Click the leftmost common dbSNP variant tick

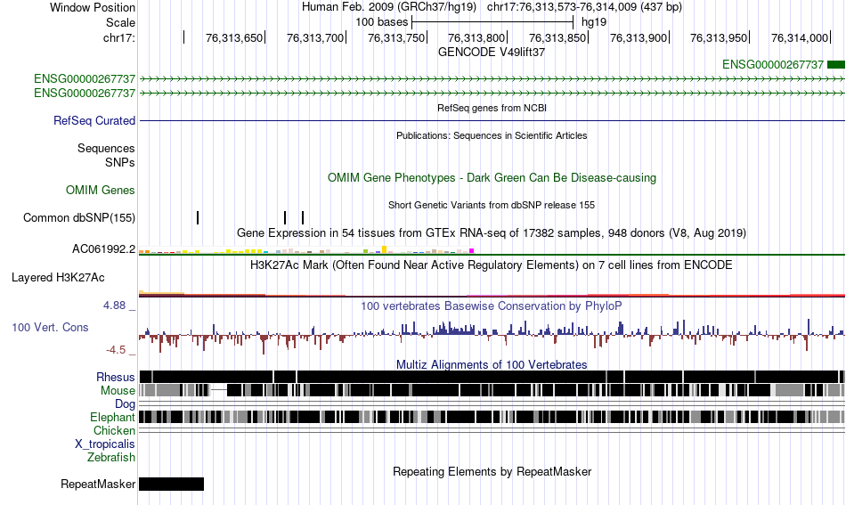(198, 217)
